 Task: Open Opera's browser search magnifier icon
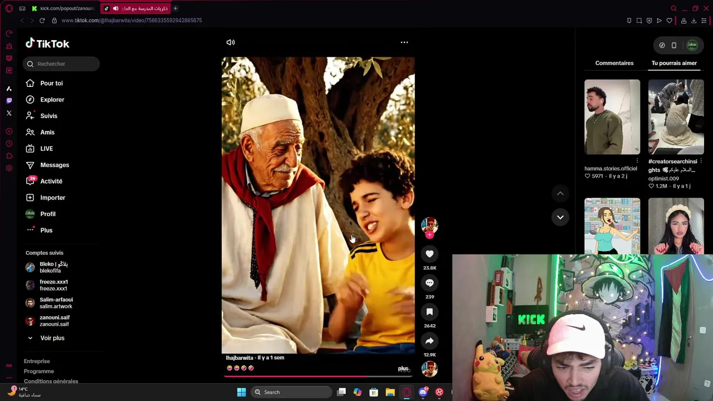[674, 8]
